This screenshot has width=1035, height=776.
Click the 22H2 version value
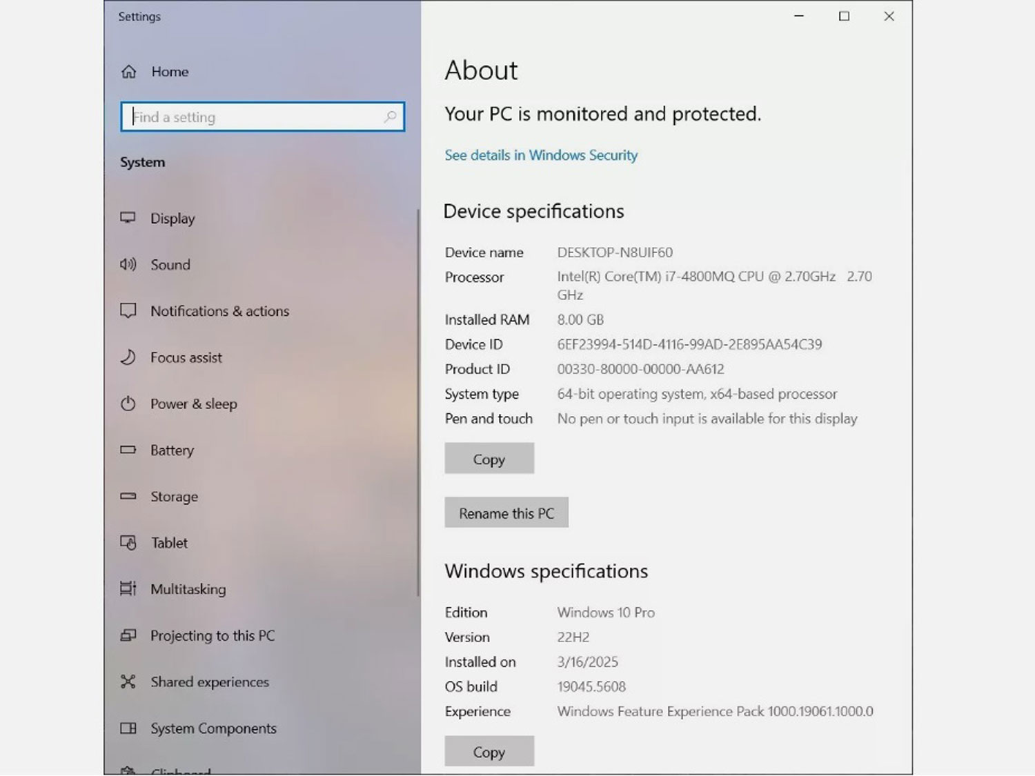click(x=573, y=637)
